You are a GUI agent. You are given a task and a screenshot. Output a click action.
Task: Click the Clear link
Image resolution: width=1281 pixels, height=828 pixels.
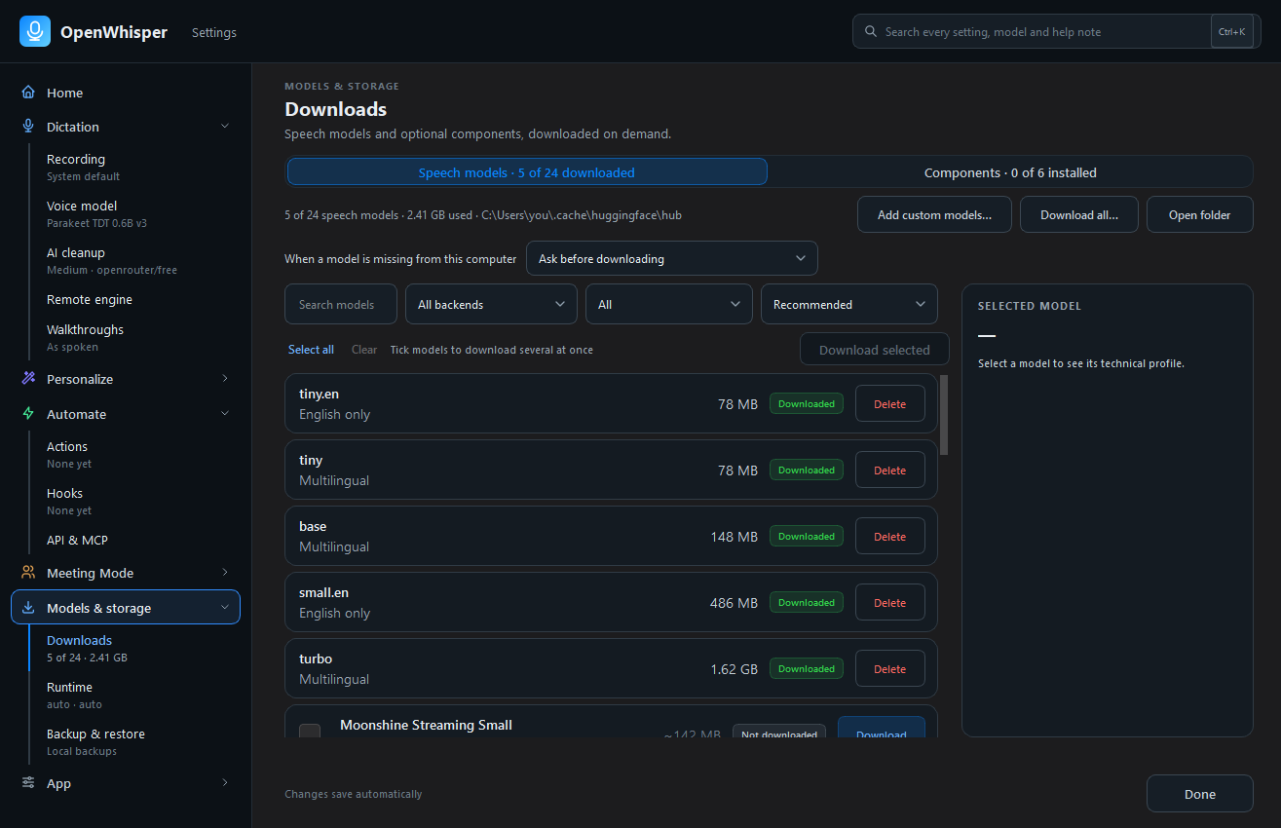click(x=364, y=350)
